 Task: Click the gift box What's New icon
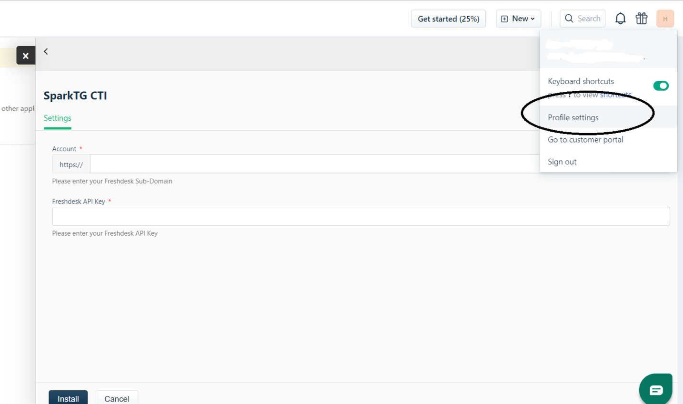[642, 18]
